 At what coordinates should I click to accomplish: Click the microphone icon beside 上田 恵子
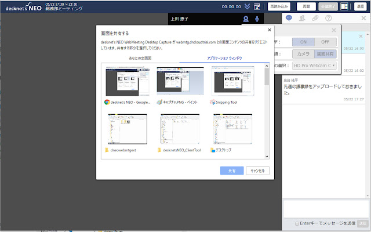click(x=257, y=19)
